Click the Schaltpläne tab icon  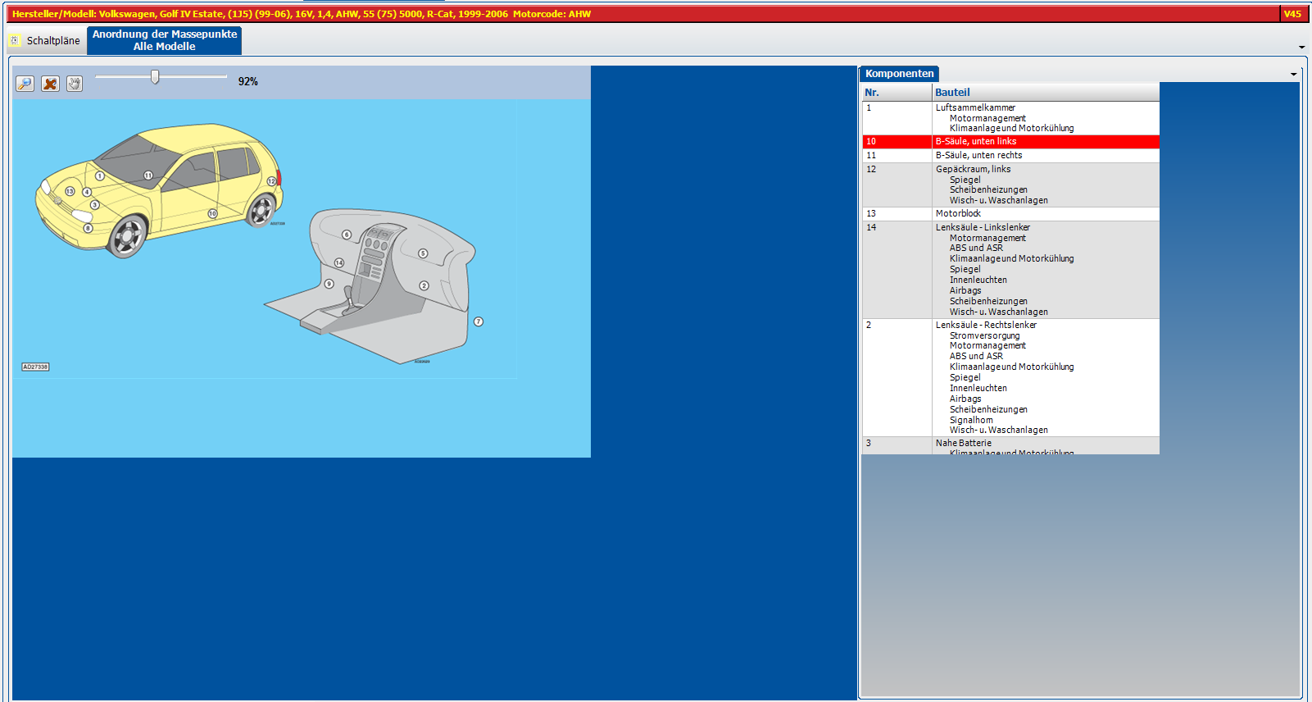point(15,40)
